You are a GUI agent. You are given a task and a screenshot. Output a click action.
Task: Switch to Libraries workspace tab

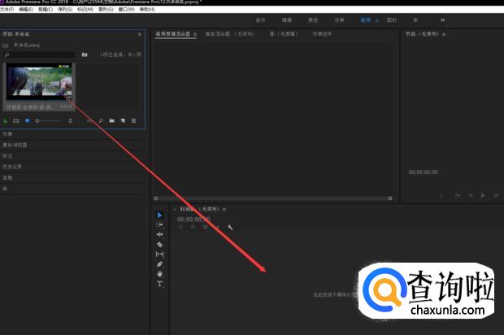(x=415, y=20)
